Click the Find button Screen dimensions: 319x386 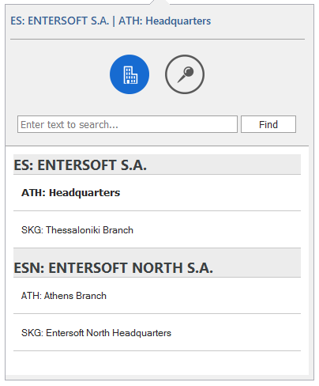pos(268,124)
